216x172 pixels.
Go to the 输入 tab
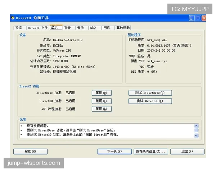point(95,28)
